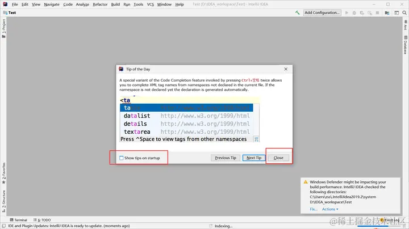Click the Stop square icon in toolbar

tap(377, 12)
